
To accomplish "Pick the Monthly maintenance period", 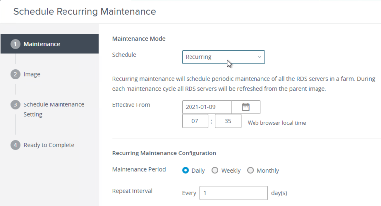I will (250, 170).
